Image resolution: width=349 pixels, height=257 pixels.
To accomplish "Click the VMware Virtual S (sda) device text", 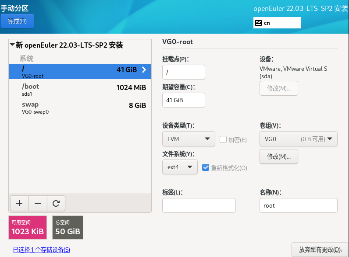I will [x=293, y=73].
